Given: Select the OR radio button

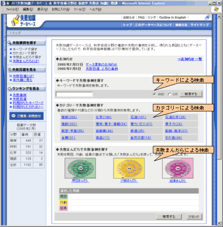Looking at the screenshot, I should tap(169, 94).
